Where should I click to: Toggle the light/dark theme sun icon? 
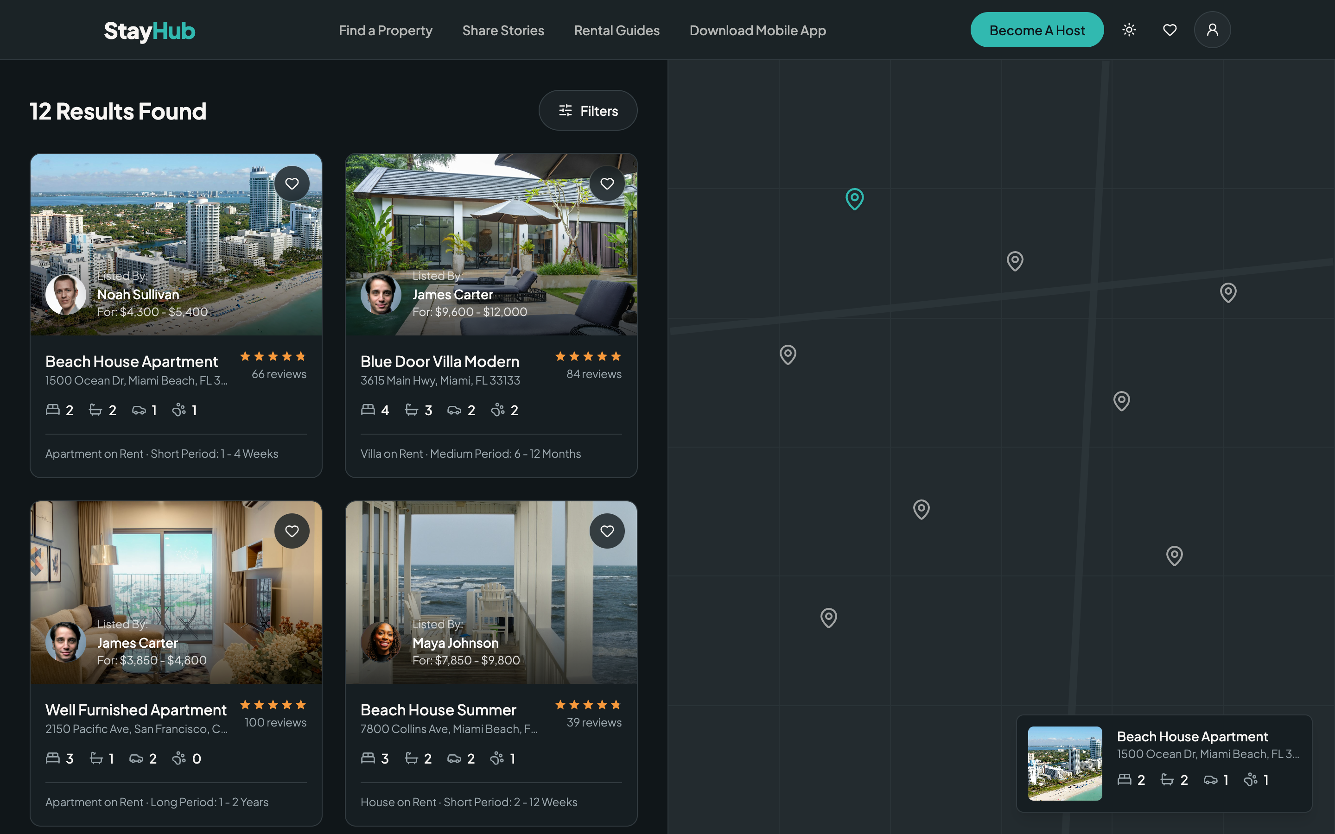[1129, 30]
